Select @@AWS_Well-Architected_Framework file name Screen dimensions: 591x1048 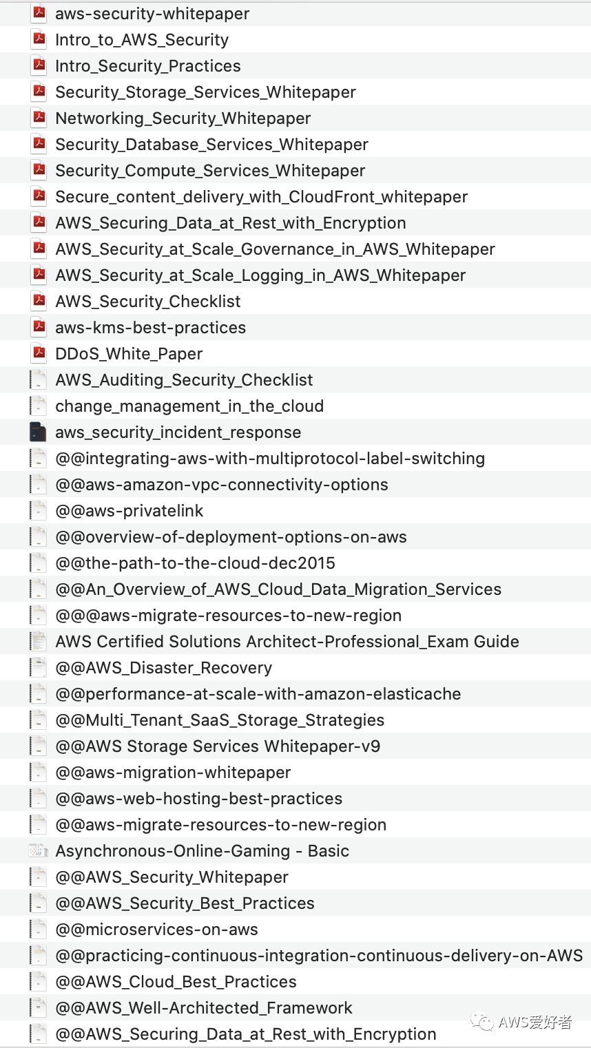[x=203, y=1008]
